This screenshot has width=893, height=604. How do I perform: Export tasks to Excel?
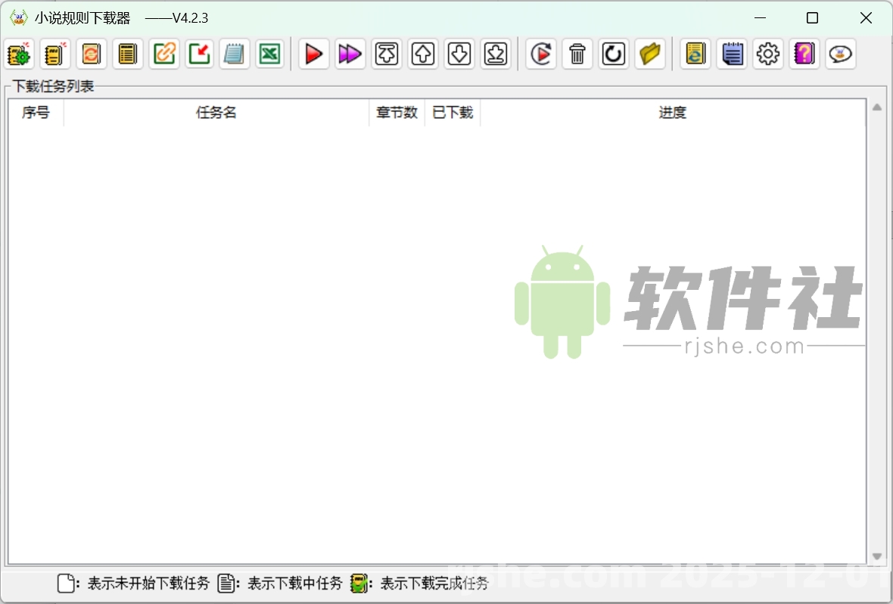270,54
